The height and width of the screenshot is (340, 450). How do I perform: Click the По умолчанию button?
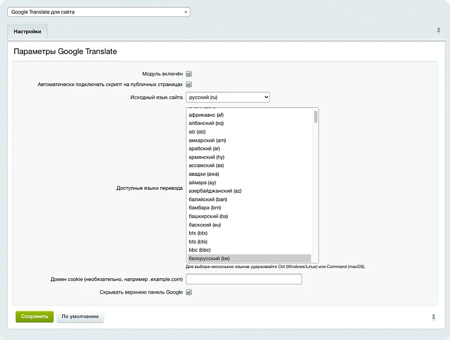pyautogui.click(x=80, y=316)
